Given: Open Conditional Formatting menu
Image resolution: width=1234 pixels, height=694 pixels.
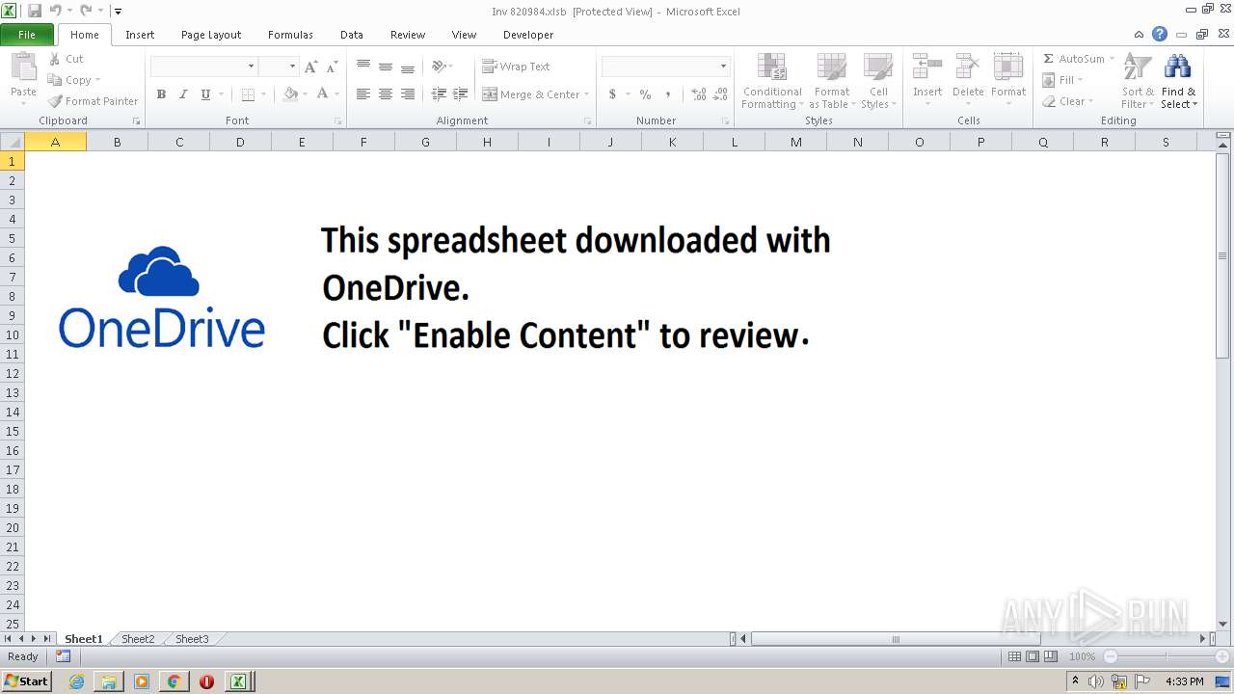Looking at the screenshot, I should pyautogui.click(x=772, y=81).
